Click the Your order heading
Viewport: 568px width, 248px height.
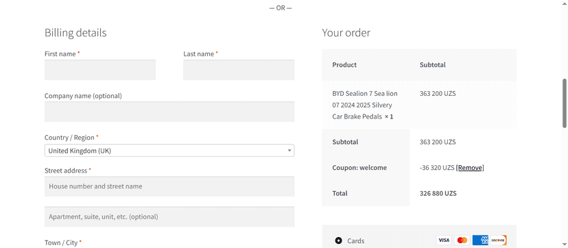(x=346, y=33)
